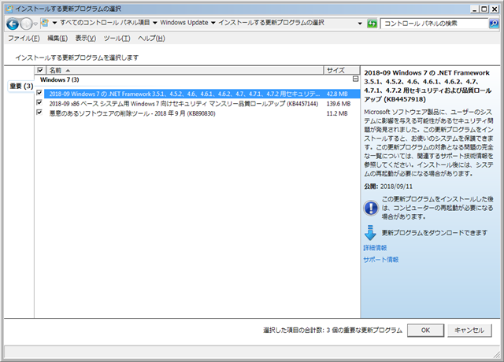
Task: Open the 表示(V) menu
Action: (86, 39)
